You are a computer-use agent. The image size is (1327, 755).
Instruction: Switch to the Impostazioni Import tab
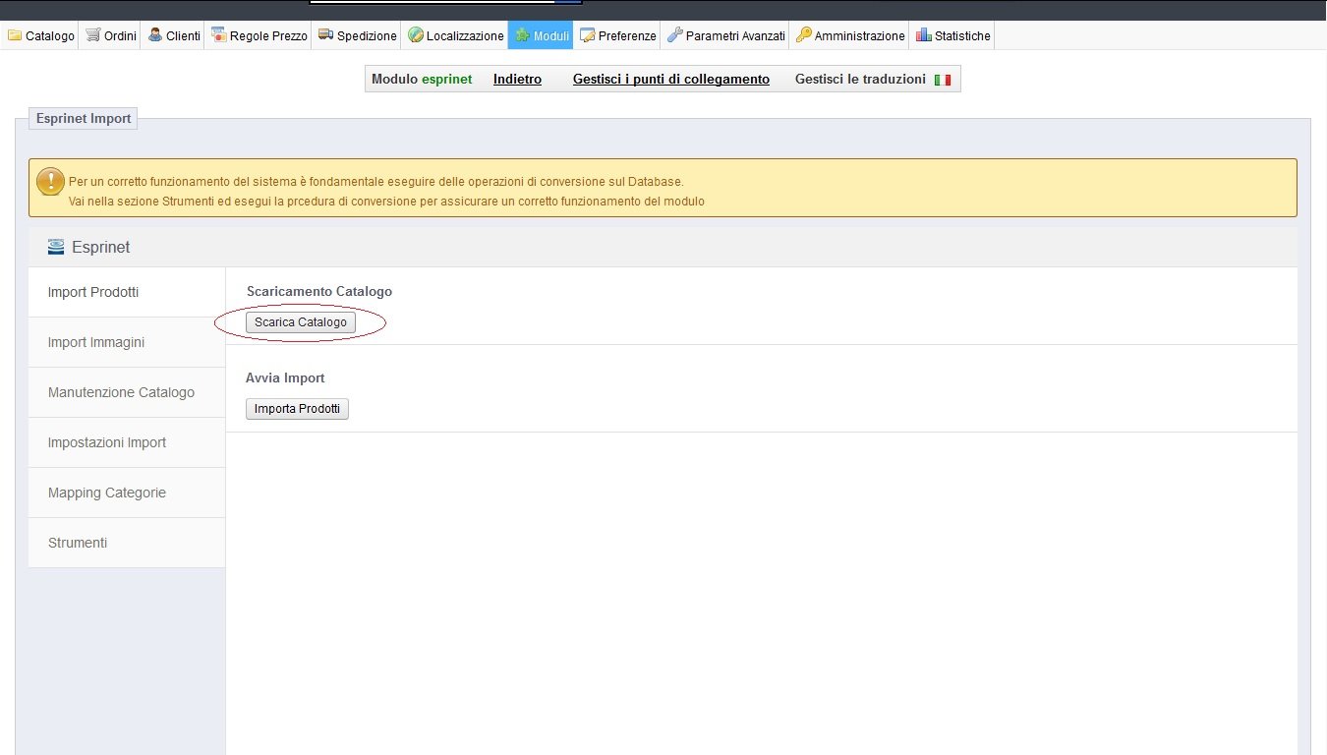(x=127, y=442)
